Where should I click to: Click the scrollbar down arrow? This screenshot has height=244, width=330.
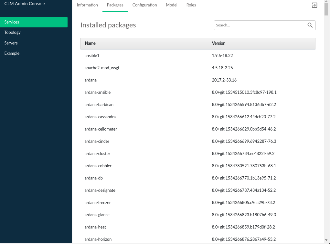[326, 240]
